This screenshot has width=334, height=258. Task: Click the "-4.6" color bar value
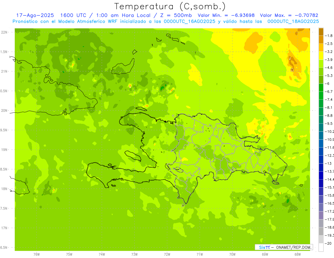[329, 68]
